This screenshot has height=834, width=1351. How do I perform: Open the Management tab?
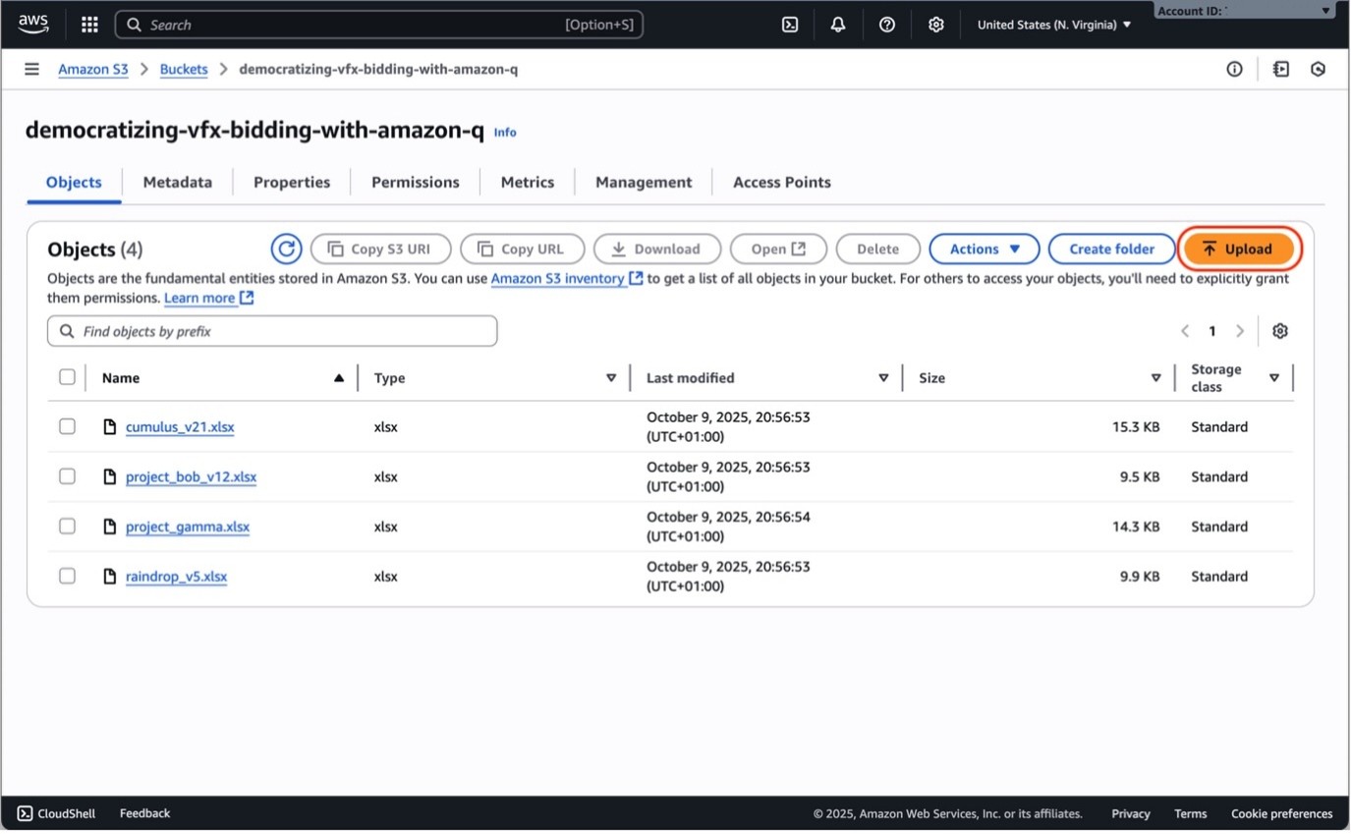coord(644,183)
